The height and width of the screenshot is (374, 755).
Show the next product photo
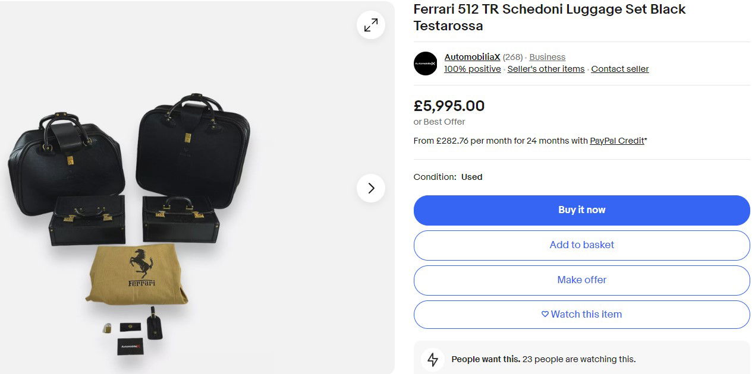coord(371,188)
